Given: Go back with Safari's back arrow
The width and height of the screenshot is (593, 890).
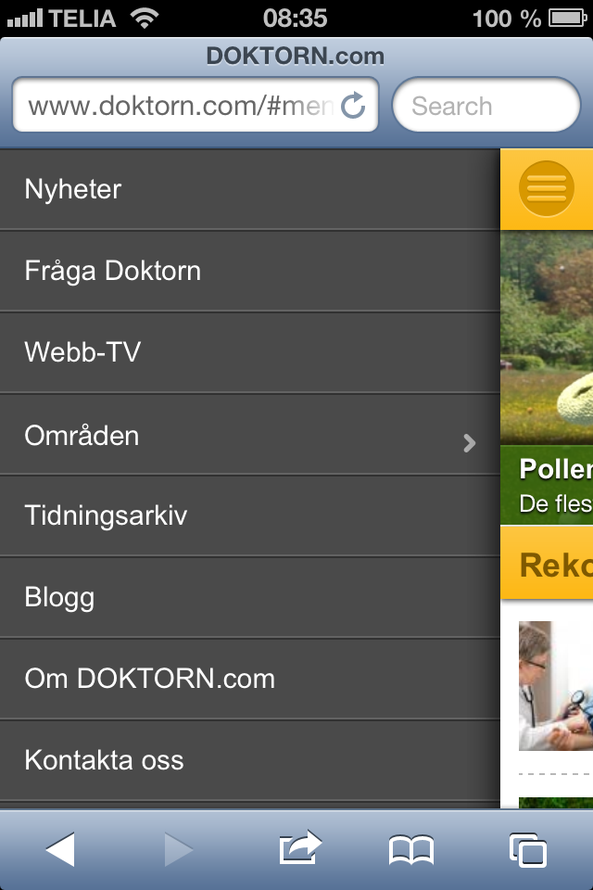Looking at the screenshot, I should (x=60, y=849).
